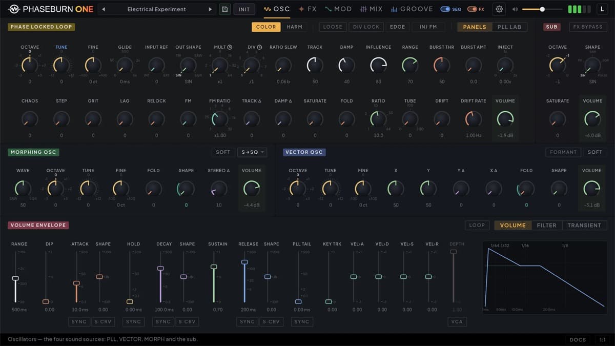Open settings via the gear icon
Screen dimensions: 615x346
[499, 9]
